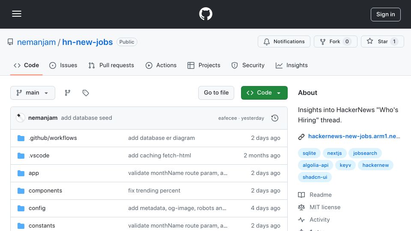Click the Sign in button
This screenshot has height=231, width=411.
385,15
